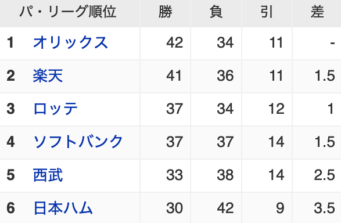Click rank number 1 beside オリックス
The height and width of the screenshot is (223, 341).
[10, 42]
